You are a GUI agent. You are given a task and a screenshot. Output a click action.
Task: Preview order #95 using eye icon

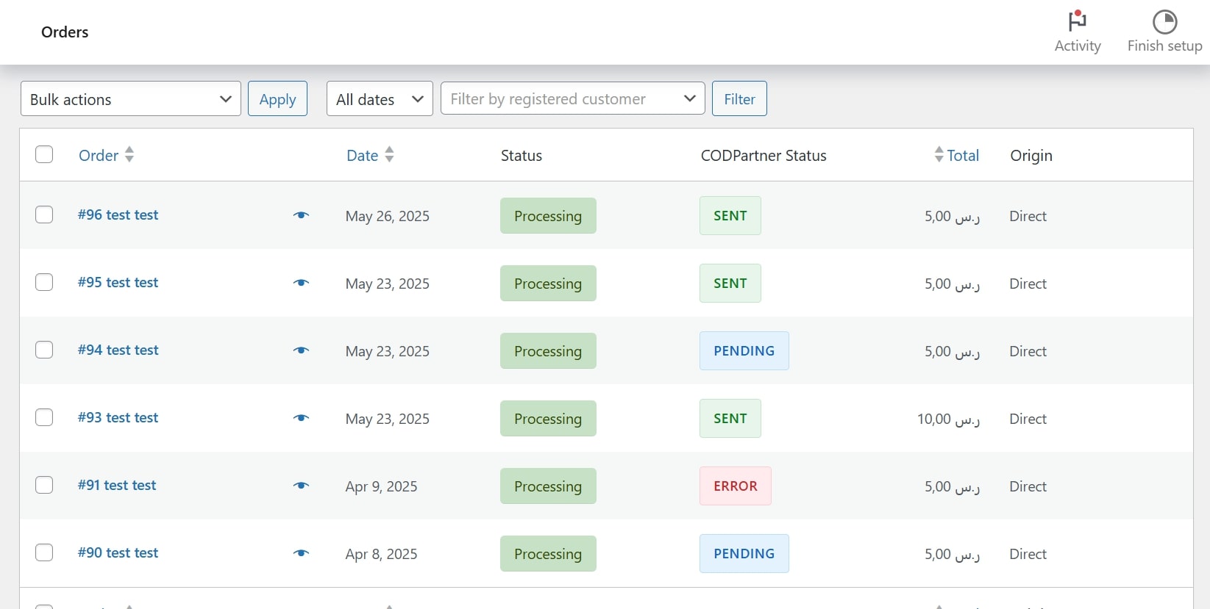click(x=301, y=283)
